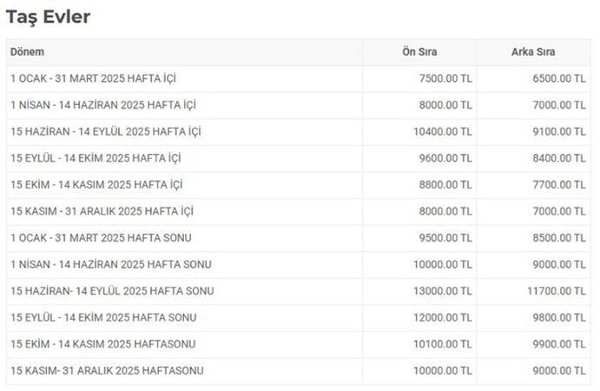Screen dimensions: 600x391
Task: Click the 8800.00 TL price cell
Action: tap(445, 185)
